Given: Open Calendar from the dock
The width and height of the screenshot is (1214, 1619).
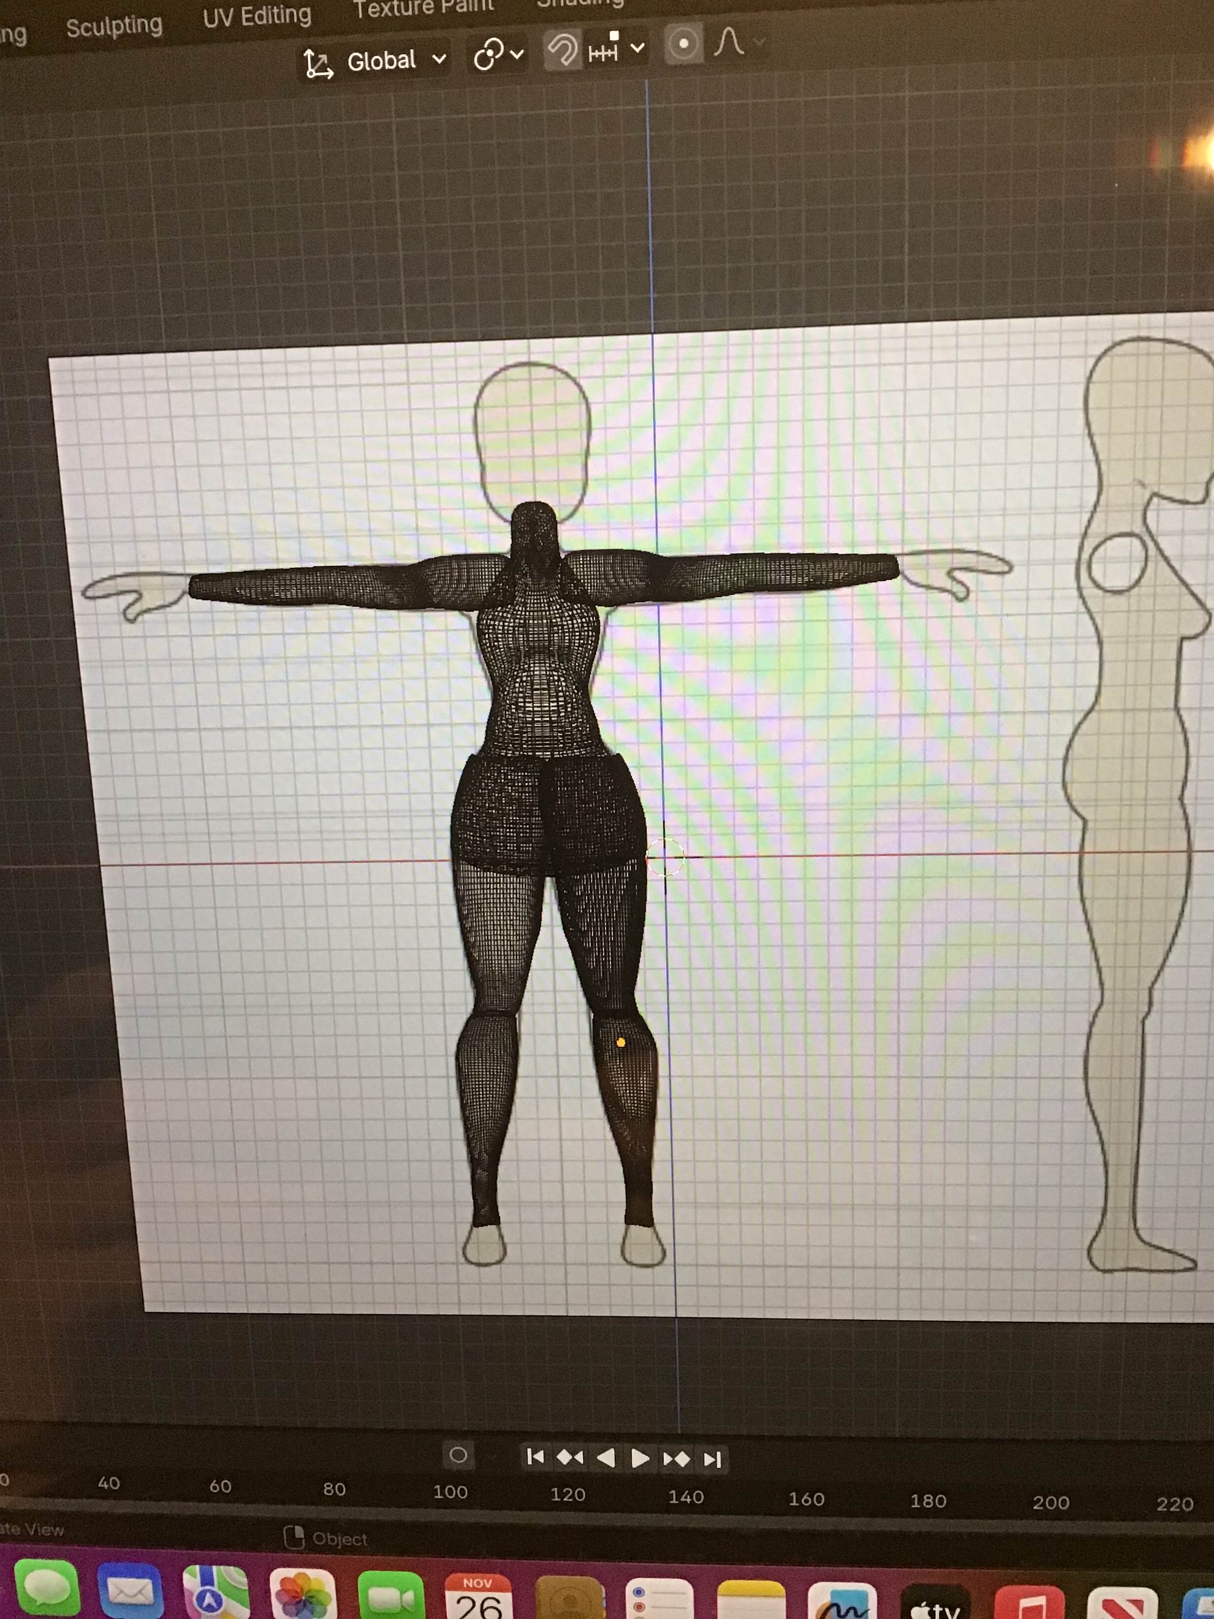Looking at the screenshot, I should pyautogui.click(x=478, y=1597).
